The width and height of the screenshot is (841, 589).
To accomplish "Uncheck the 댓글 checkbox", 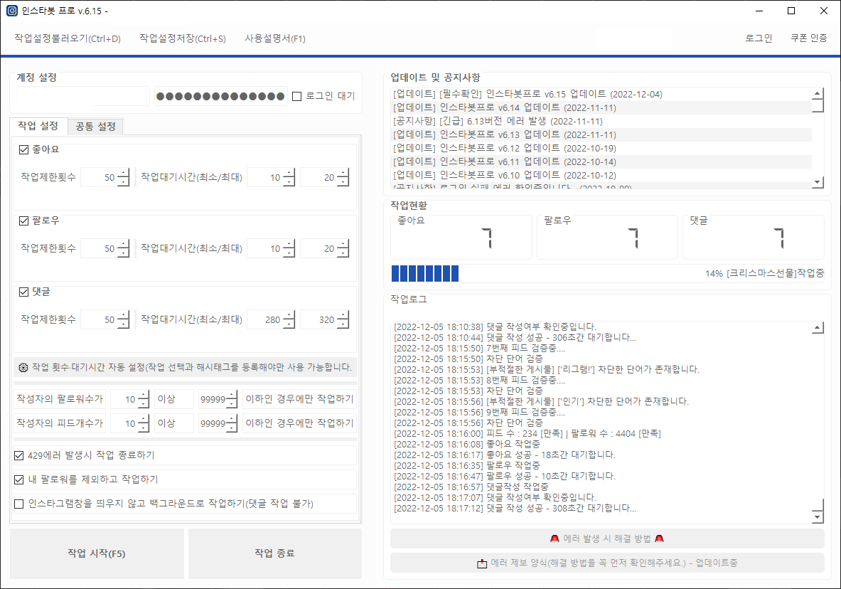I will click(23, 292).
